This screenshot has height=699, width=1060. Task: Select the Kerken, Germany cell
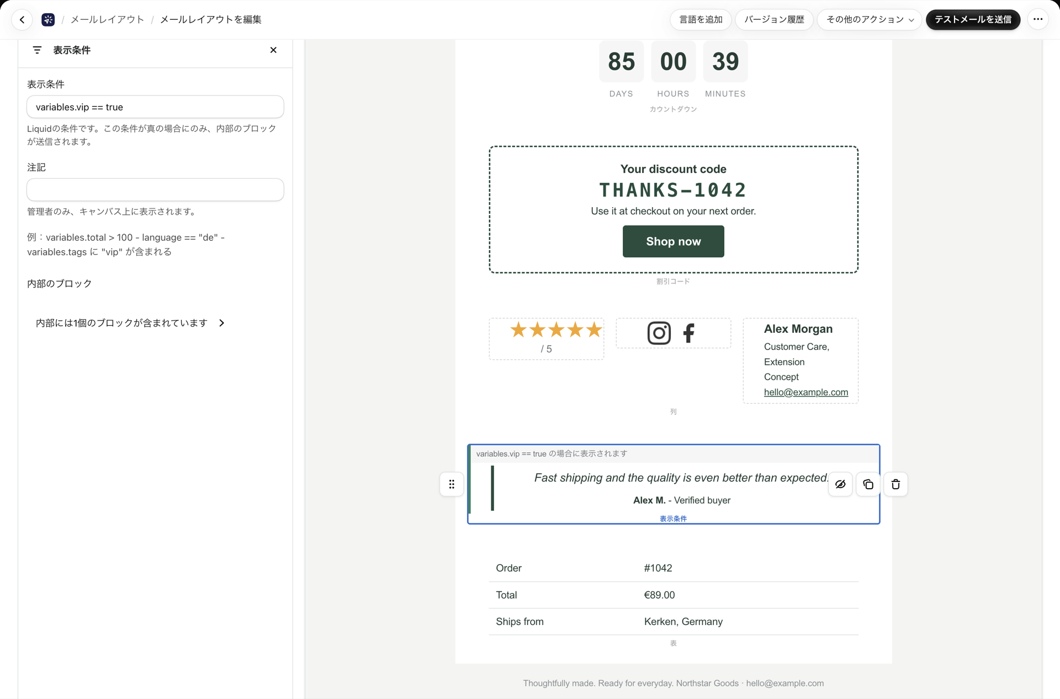683,622
